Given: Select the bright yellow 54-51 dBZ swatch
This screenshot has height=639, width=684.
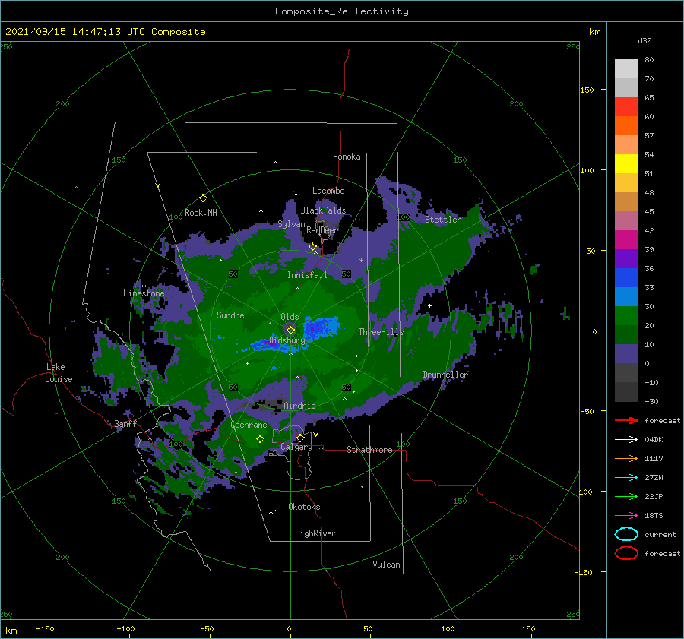Looking at the screenshot, I should point(626,164).
